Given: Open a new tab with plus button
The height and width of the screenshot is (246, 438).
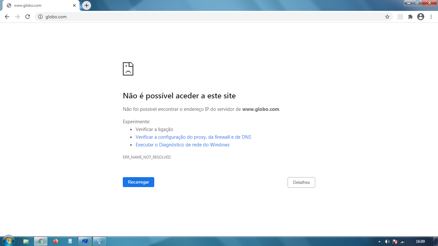Looking at the screenshot, I should (87, 5).
